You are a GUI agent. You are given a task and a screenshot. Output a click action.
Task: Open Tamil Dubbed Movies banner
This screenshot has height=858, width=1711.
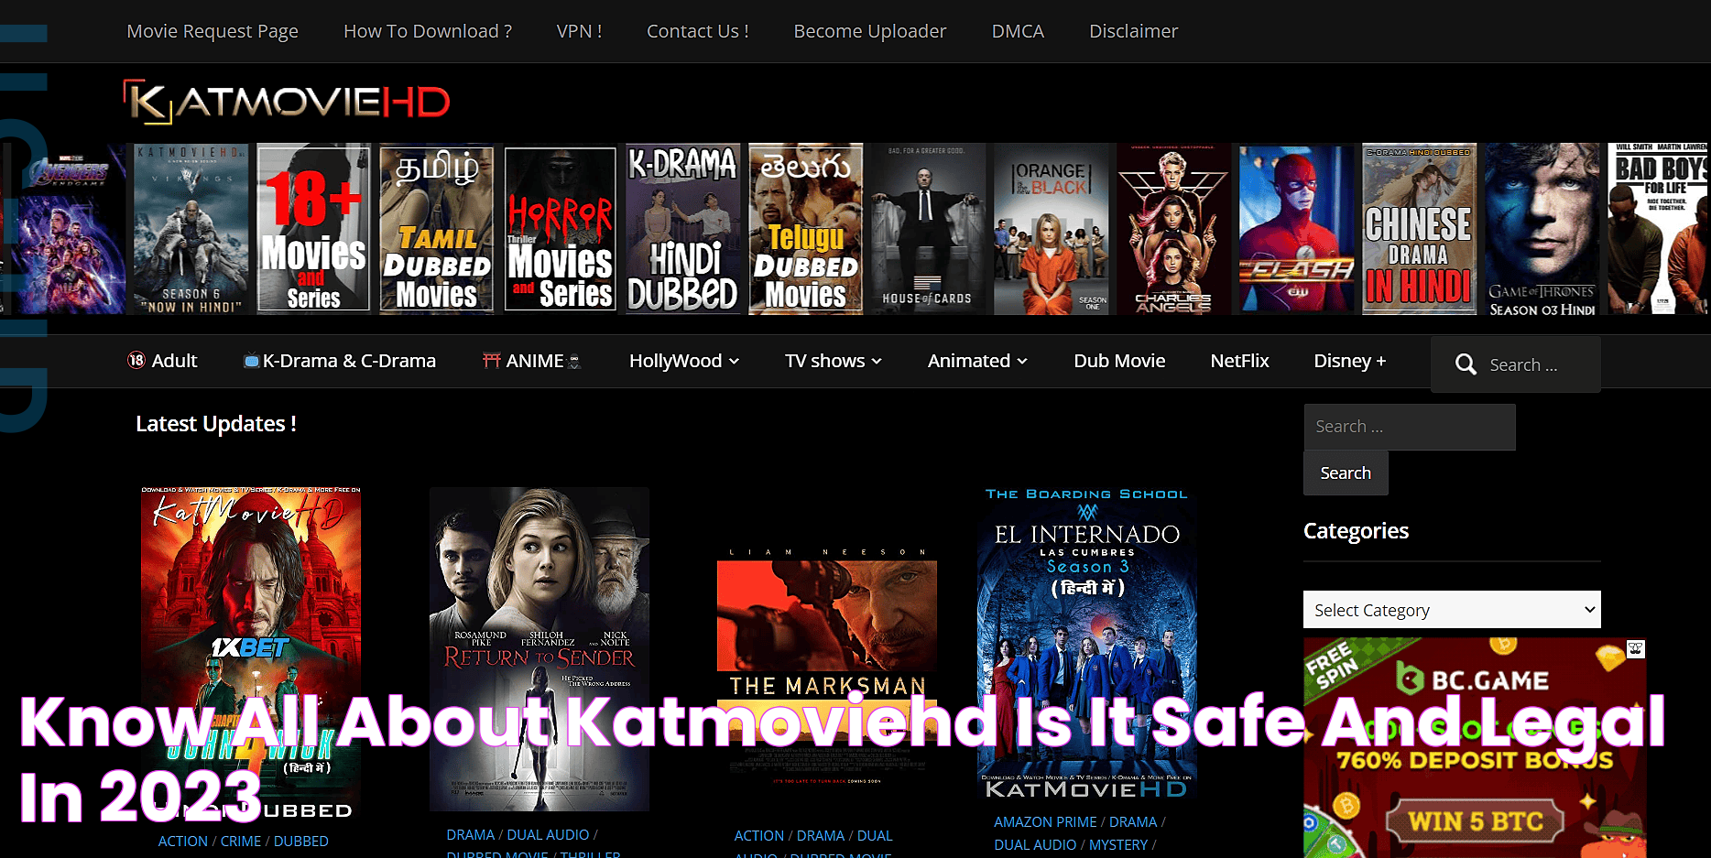pyautogui.click(x=436, y=229)
